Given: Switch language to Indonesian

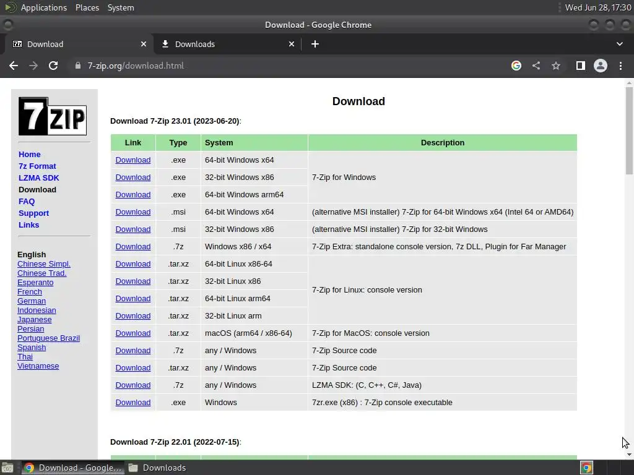Looking at the screenshot, I should coord(37,310).
